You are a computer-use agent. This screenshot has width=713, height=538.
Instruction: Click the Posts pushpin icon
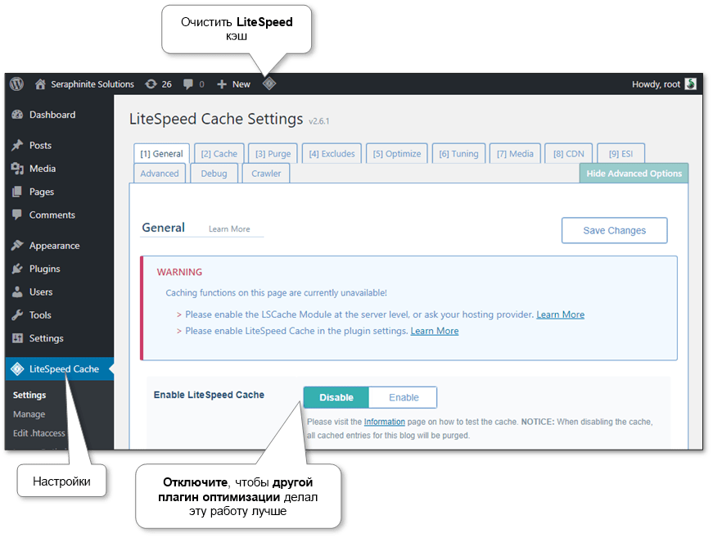[17, 145]
